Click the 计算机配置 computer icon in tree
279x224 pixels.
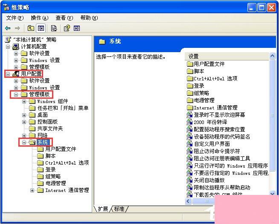pyautogui.click(x=16, y=47)
